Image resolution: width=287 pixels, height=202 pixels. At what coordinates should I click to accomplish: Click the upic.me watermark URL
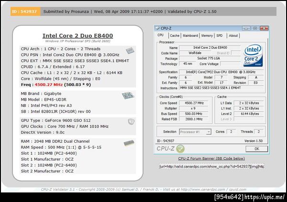(265, 197)
